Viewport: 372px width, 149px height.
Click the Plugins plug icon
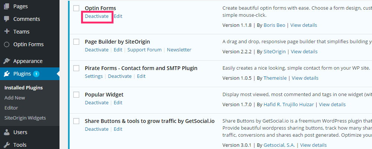[7, 74]
